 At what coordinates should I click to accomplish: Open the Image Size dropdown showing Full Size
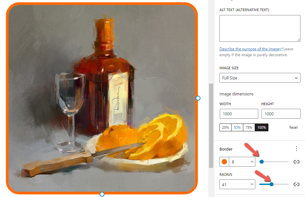(260, 78)
